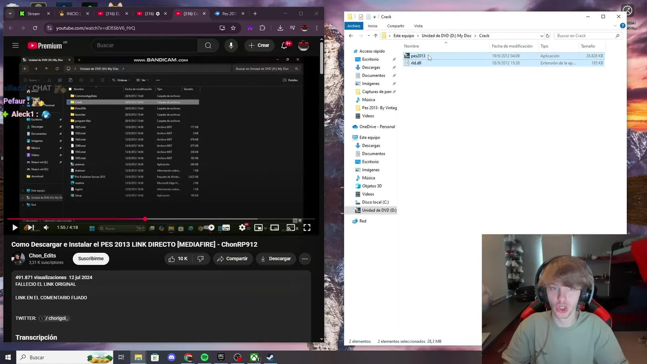The height and width of the screenshot is (364, 647).
Task: Open Chon_Edits channel link
Action: 42,256
